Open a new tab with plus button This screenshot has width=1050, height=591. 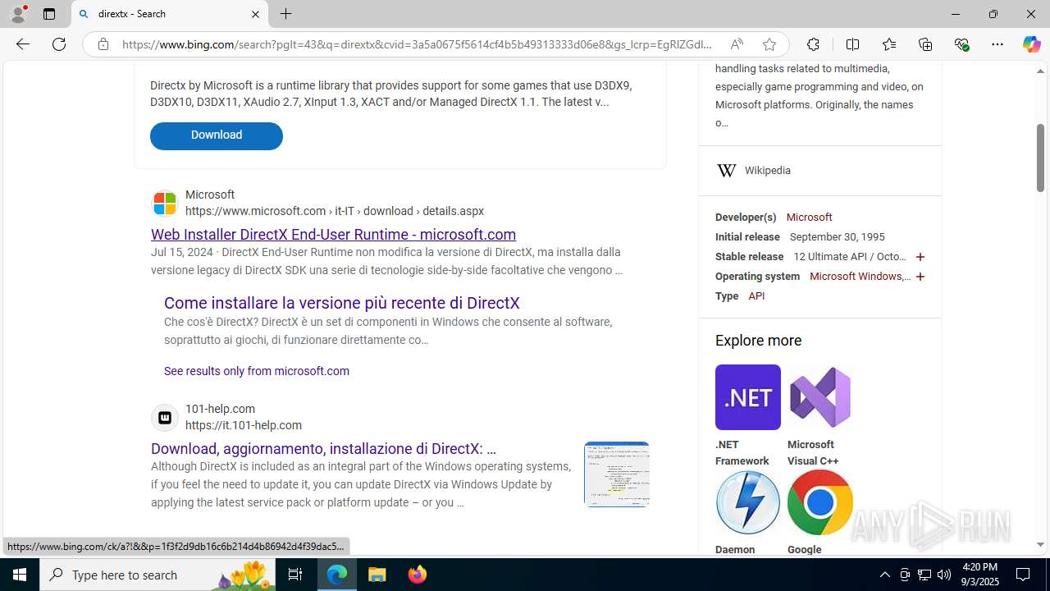point(286,14)
